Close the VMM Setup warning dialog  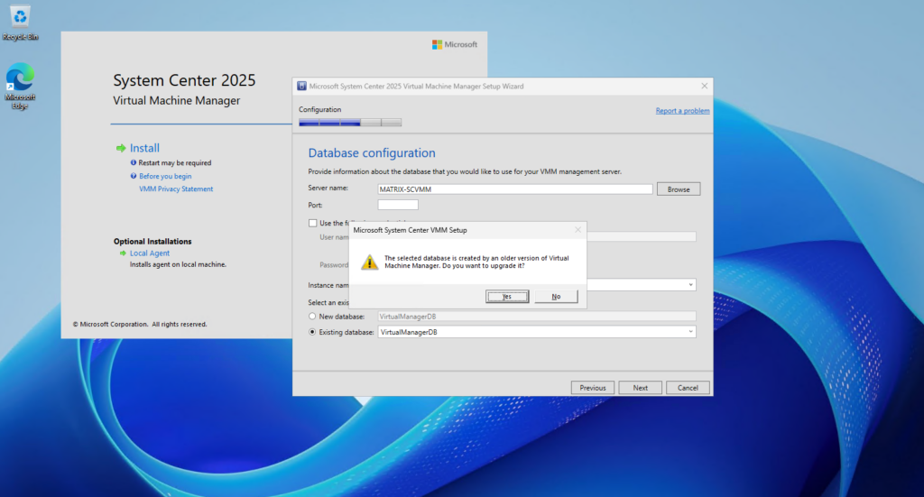pos(577,230)
